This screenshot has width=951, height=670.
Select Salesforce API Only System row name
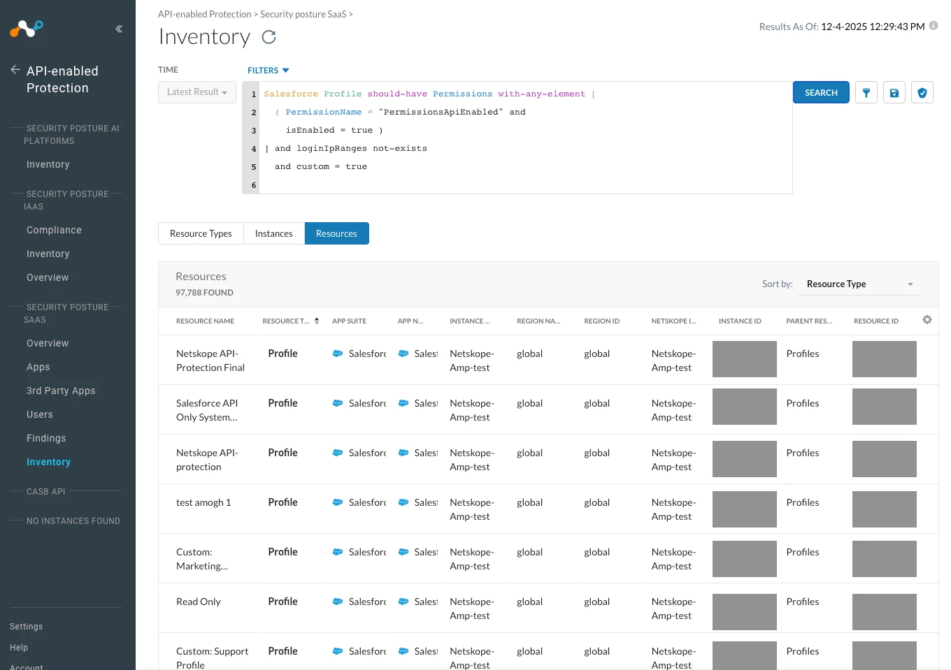[x=207, y=410]
